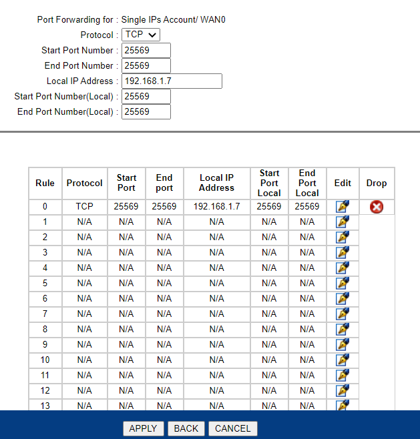Screen dimensions: 420x439
Task: Click the TCP cell in rule 0 row
Action: tap(84, 207)
